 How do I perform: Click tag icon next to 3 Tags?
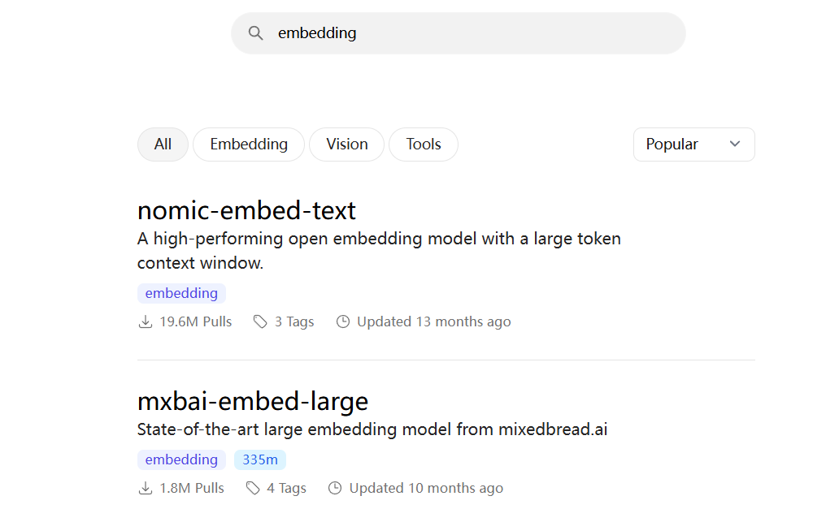(260, 321)
